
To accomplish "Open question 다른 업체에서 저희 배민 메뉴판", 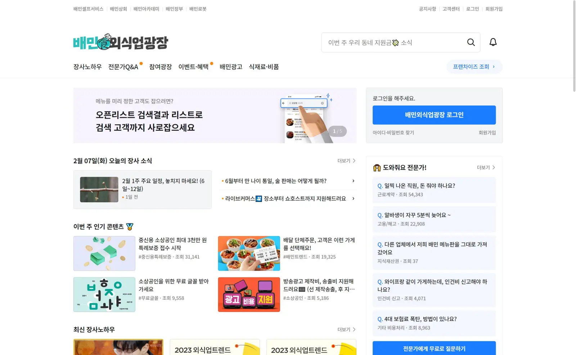I will 434,252.
